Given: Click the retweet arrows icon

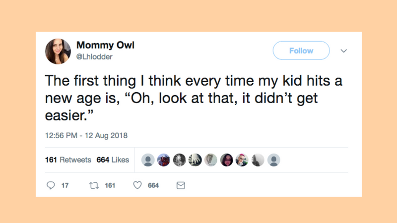Looking at the screenshot, I should pos(94,185).
